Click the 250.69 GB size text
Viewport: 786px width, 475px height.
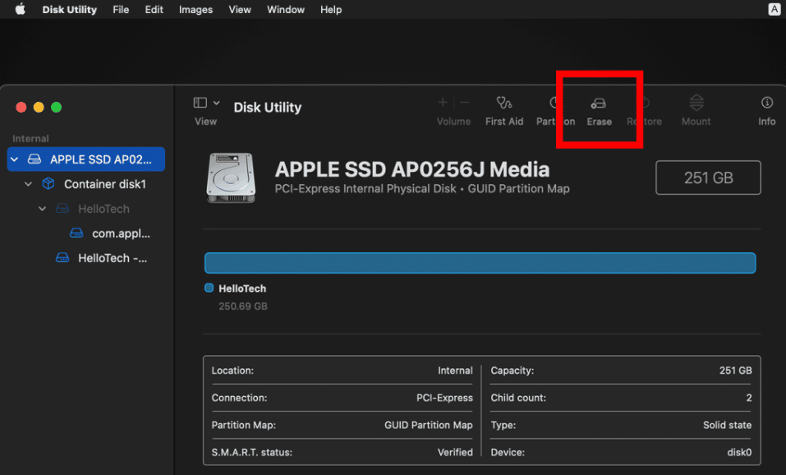pos(243,306)
